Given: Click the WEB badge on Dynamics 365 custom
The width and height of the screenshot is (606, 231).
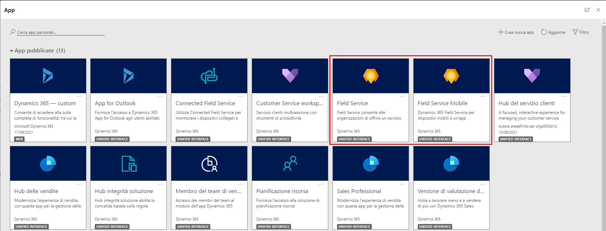Looking at the screenshot, I should click(19, 139).
